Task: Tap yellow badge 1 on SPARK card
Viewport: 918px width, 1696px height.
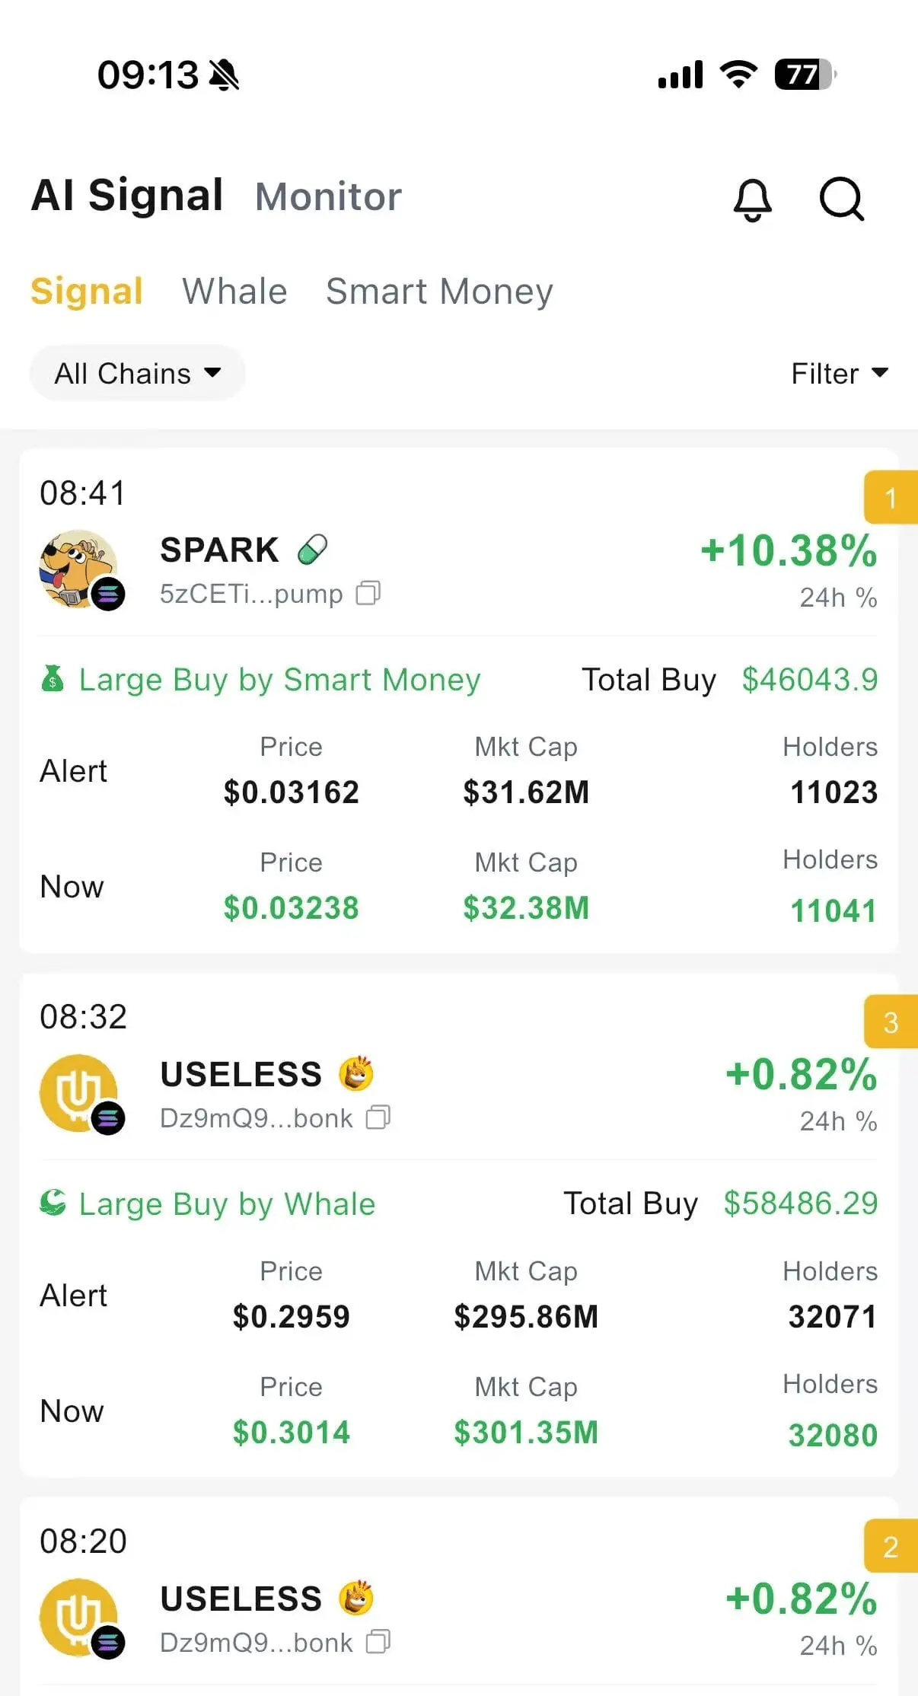Action: (x=891, y=498)
